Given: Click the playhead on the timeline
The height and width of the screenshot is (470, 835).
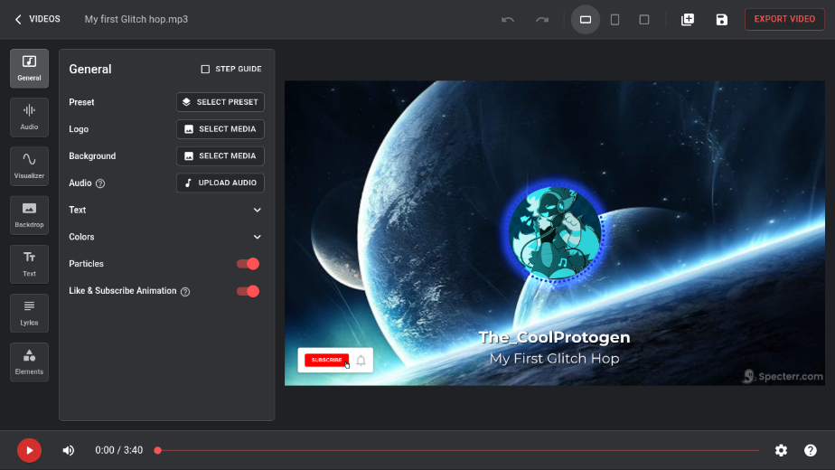Looking at the screenshot, I should [x=157, y=450].
